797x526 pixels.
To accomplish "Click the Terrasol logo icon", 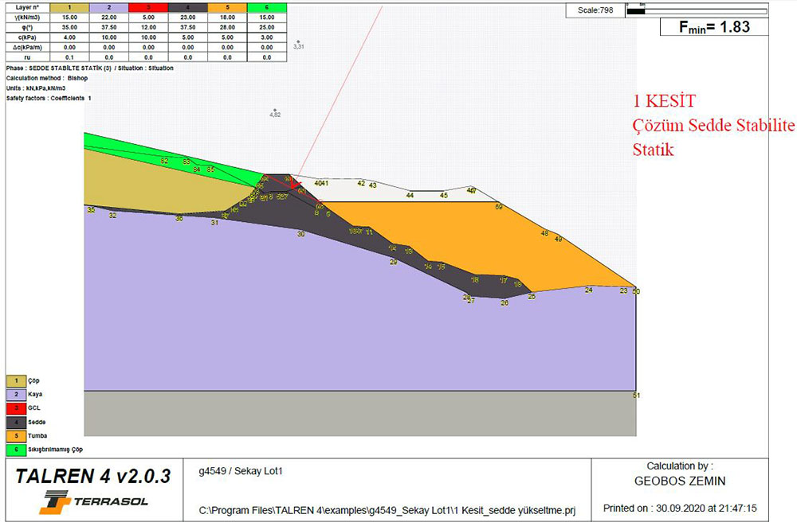I will click(x=53, y=500).
